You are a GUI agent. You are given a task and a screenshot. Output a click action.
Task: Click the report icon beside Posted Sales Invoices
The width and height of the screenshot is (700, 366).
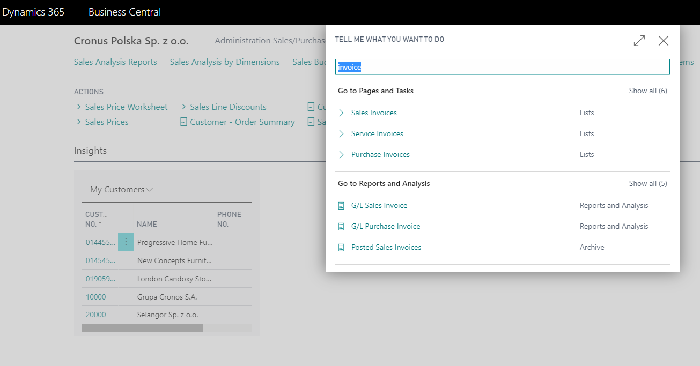coord(341,247)
